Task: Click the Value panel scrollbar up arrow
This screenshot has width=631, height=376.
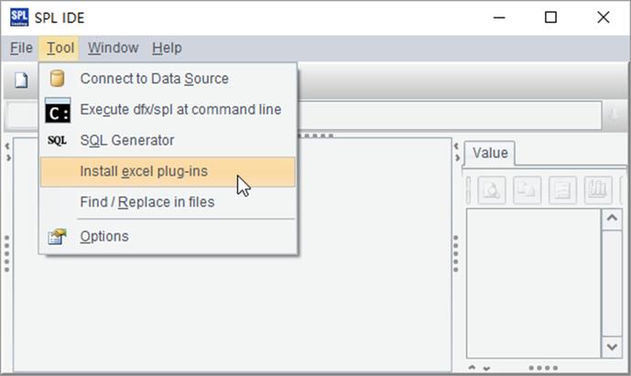Action: [612, 219]
